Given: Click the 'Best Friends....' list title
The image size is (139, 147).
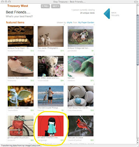Looking at the screenshot, I should (x=18, y=12).
